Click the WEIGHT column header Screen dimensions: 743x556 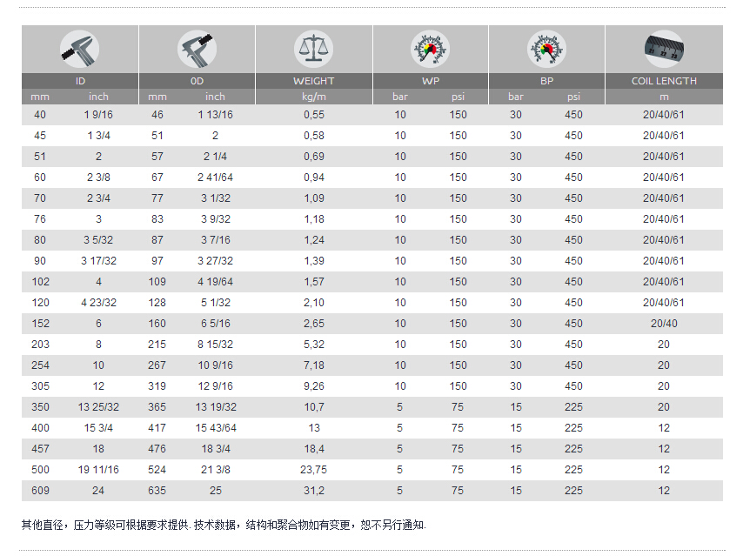[313, 81]
